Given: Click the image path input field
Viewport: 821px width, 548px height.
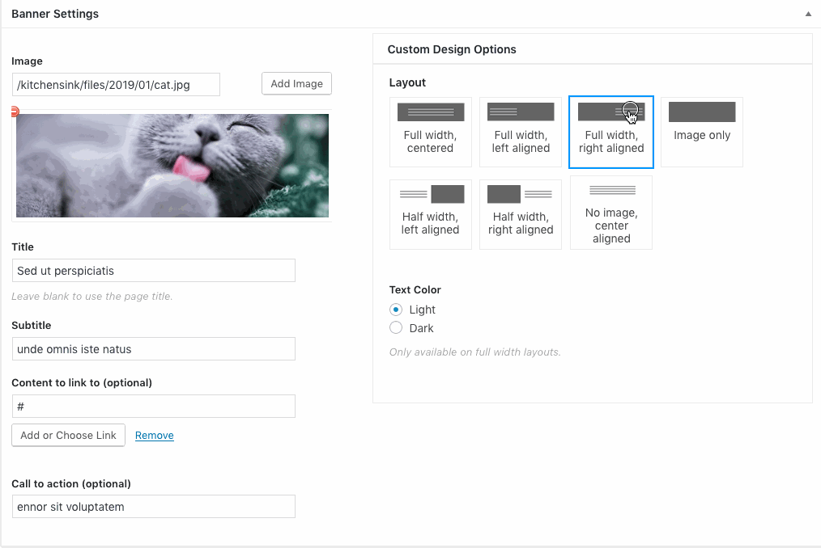Looking at the screenshot, I should [116, 85].
